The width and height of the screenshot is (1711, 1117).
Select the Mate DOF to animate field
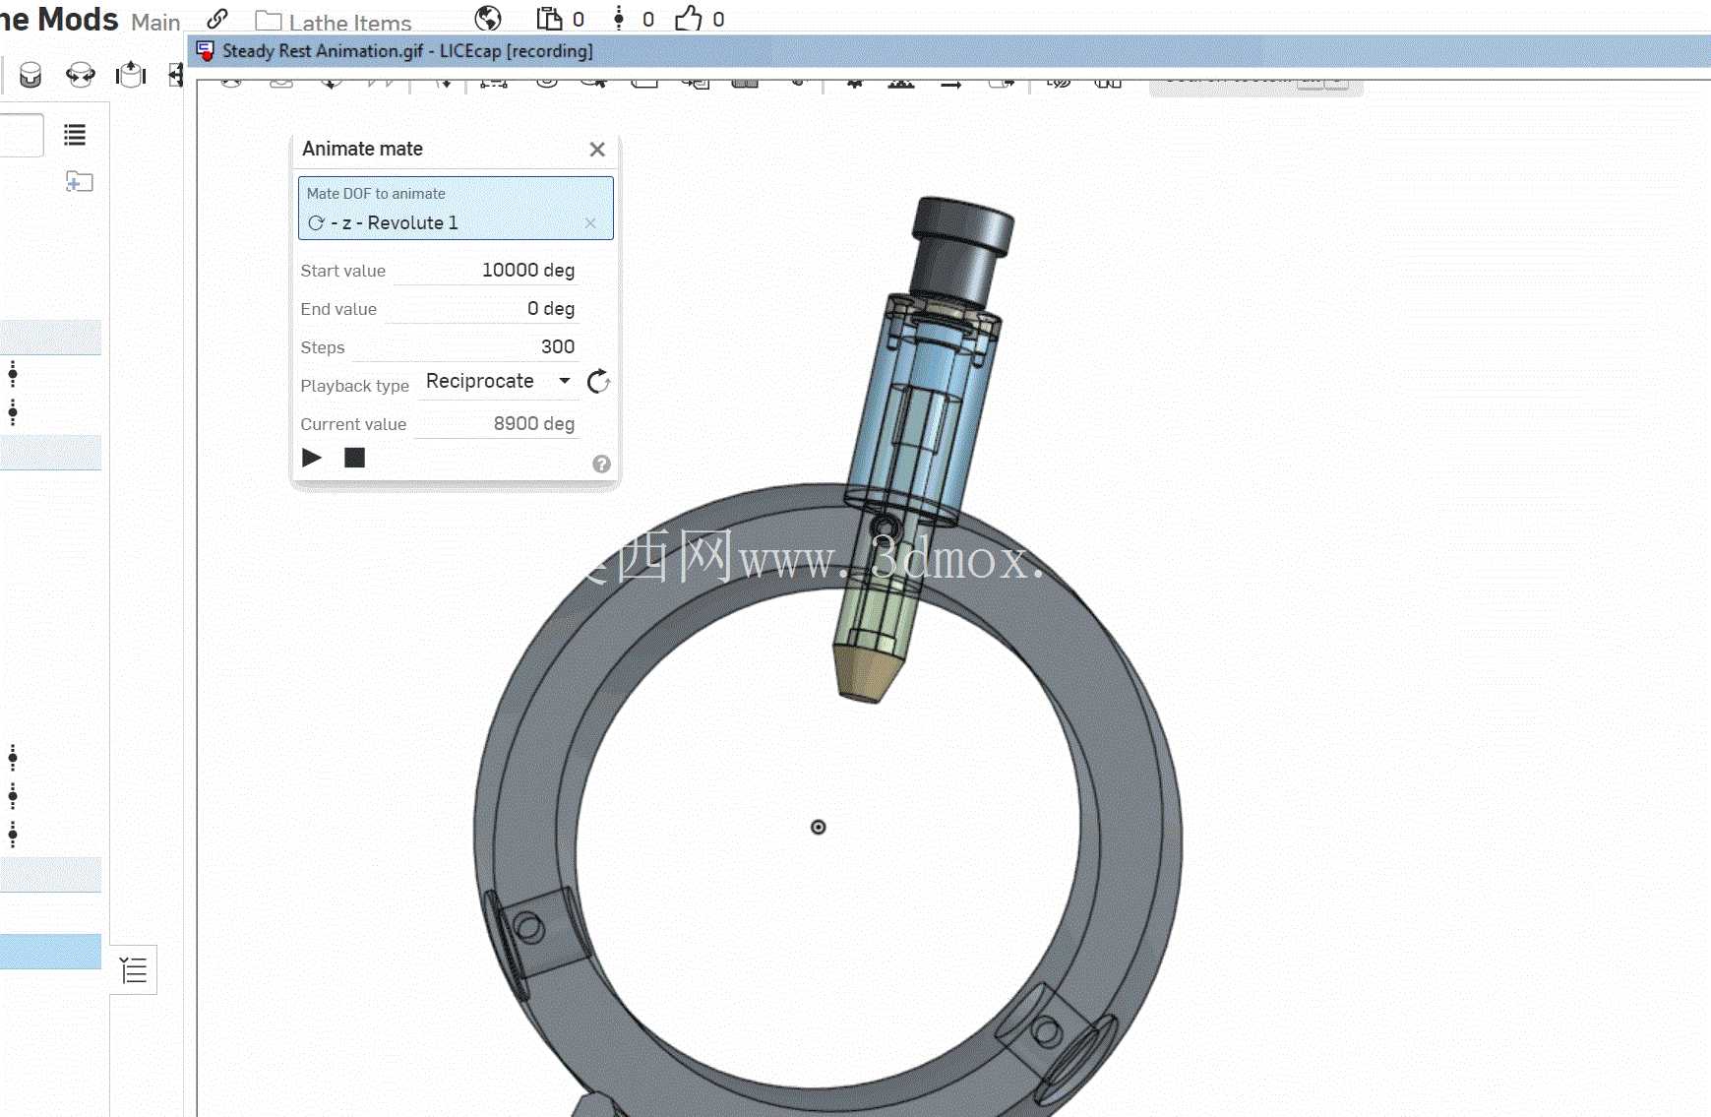456,208
